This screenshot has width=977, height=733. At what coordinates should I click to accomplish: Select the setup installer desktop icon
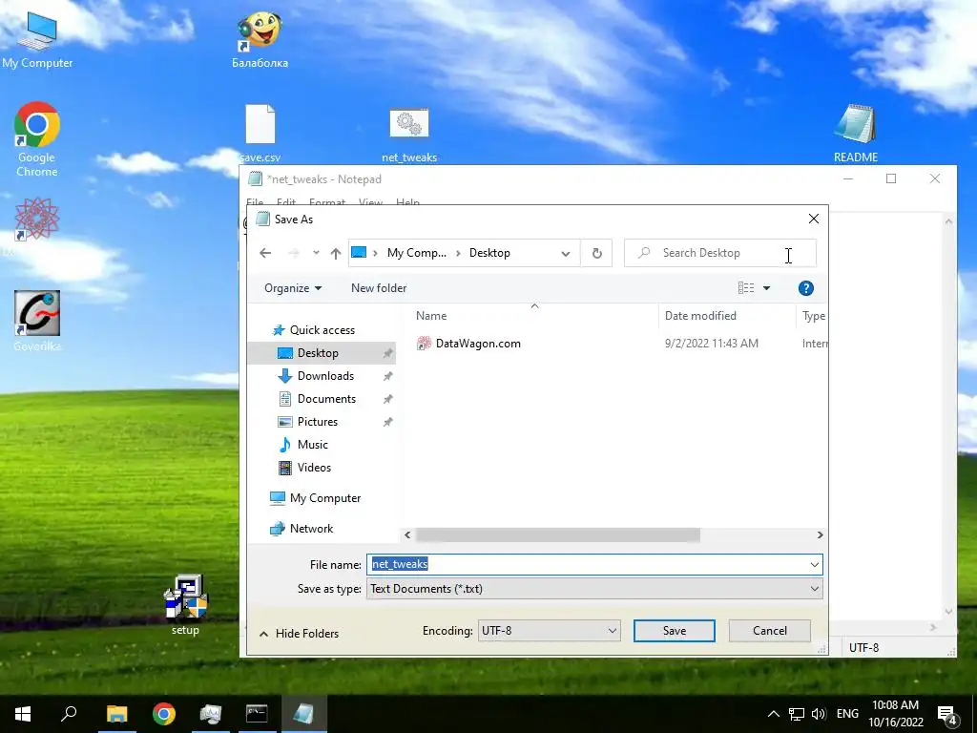pos(185,604)
